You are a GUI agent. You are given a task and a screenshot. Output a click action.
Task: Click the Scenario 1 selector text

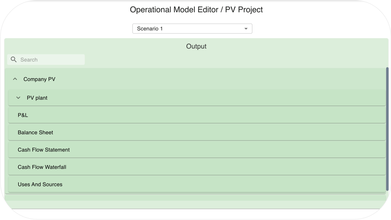pos(150,29)
